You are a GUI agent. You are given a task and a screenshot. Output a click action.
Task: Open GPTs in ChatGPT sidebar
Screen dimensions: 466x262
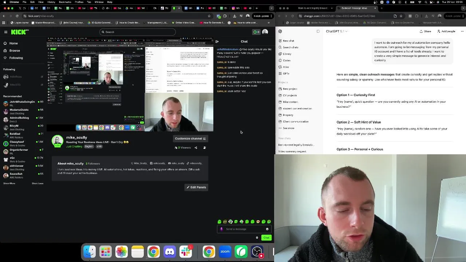point(286,74)
